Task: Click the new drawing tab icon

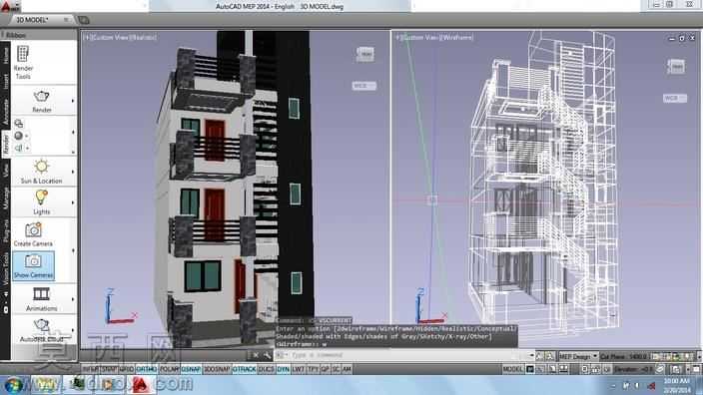Action: (84, 20)
